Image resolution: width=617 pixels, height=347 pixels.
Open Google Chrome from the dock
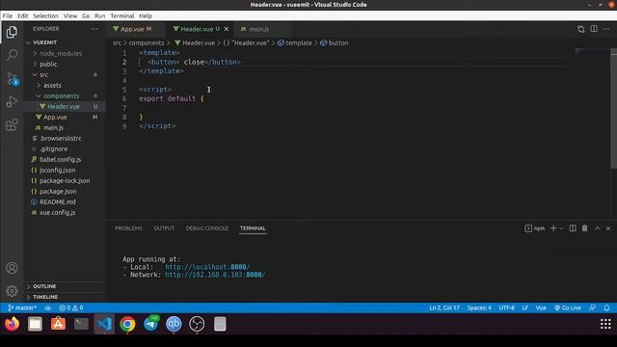127,324
